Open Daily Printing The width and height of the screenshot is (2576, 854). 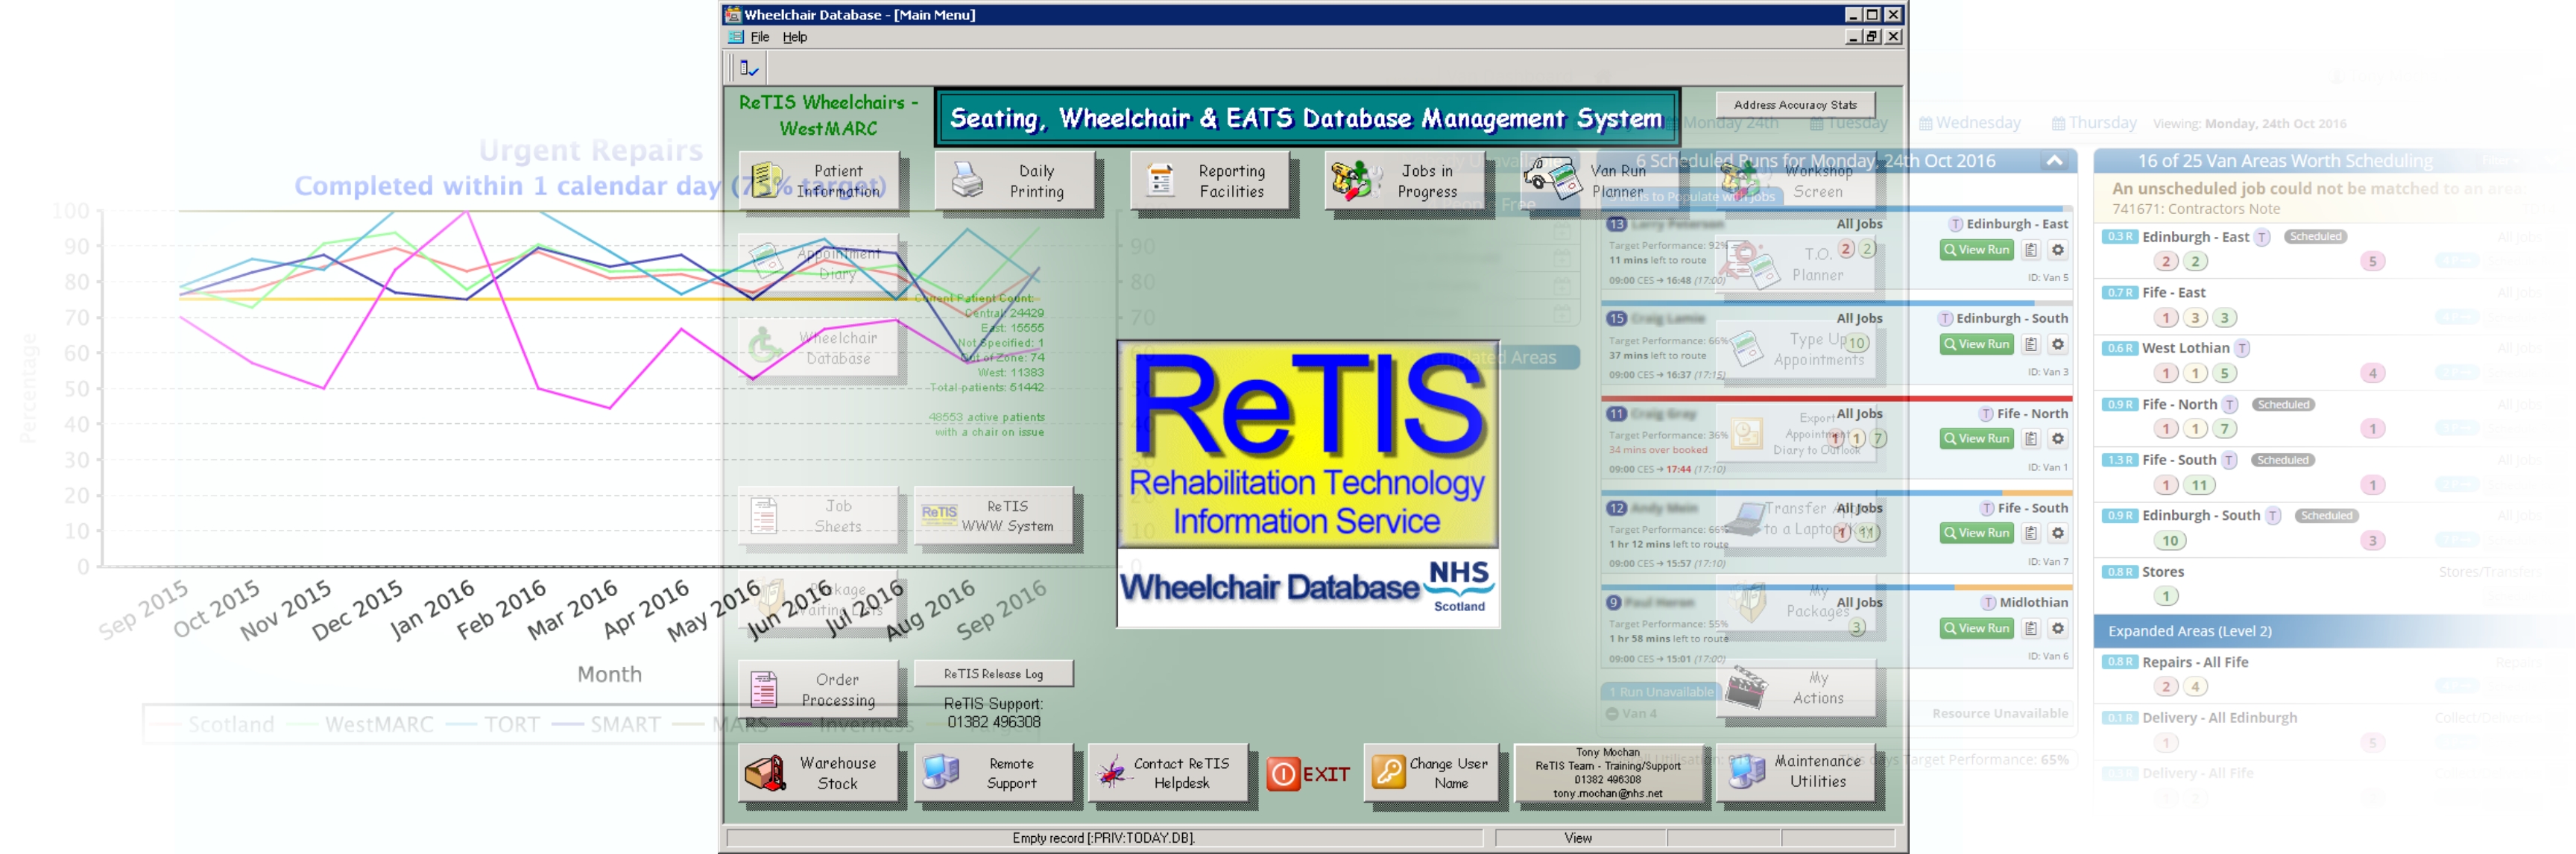click(1014, 181)
